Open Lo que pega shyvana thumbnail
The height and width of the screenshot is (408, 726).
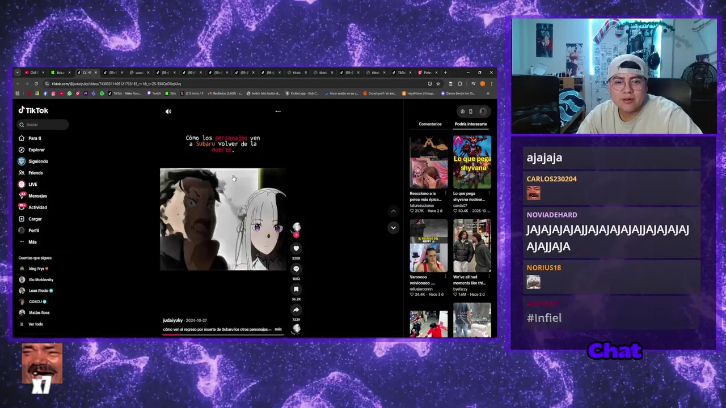[472, 161]
